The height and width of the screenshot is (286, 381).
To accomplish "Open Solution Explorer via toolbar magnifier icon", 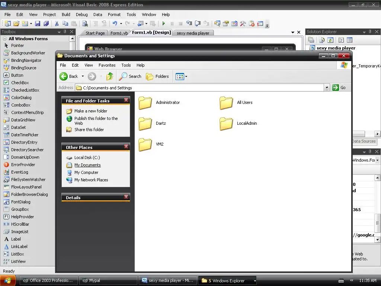I will coord(217,23).
